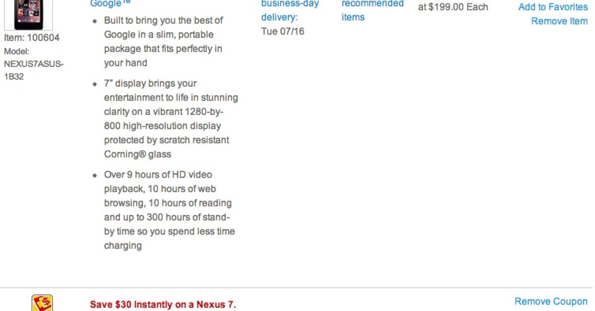Remove Item from the cart
The height and width of the screenshot is (311, 595).
559,21
